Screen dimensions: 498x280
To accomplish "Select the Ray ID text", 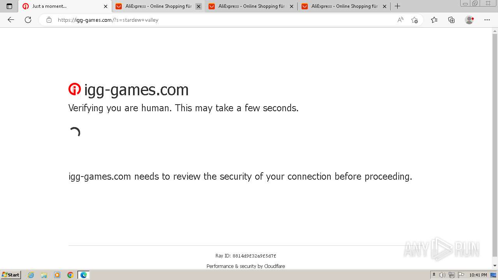I will coord(245,256).
